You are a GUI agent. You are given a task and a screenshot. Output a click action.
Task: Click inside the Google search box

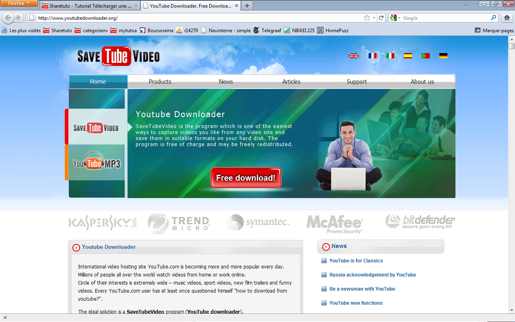tap(446, 18)
